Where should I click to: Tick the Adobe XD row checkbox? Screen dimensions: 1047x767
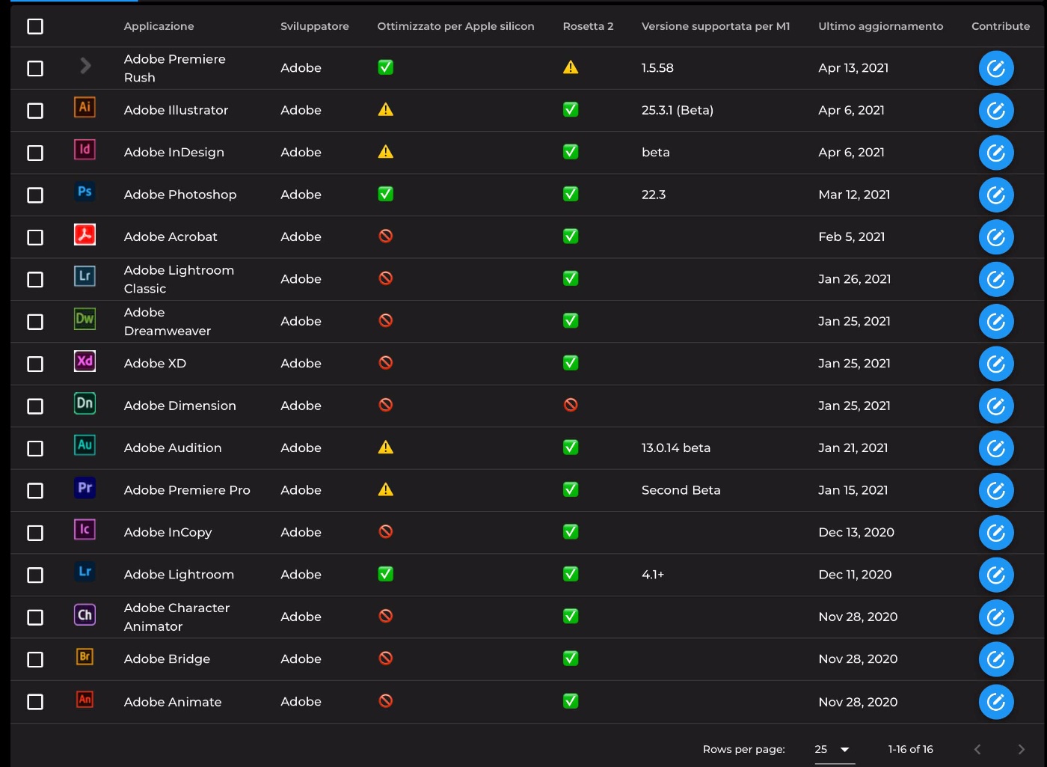coord(35,364)
